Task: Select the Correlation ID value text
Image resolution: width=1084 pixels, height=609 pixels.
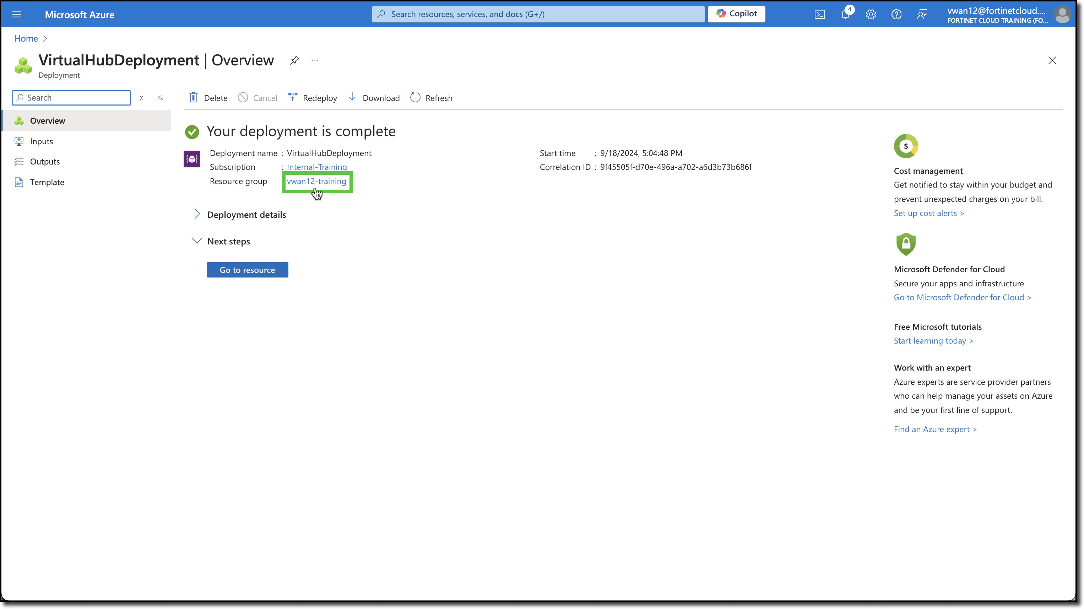Action: pyautogui.click(x=676, y=167)
